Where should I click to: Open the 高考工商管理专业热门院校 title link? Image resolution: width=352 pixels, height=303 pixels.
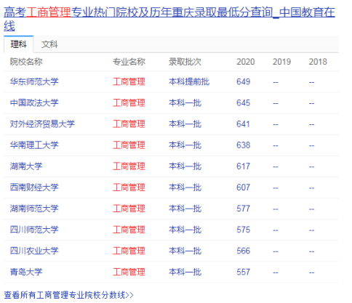169,19
